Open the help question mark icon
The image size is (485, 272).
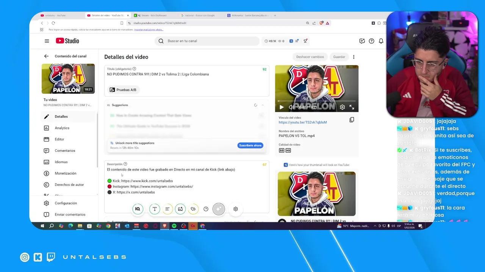coord(371,41)
